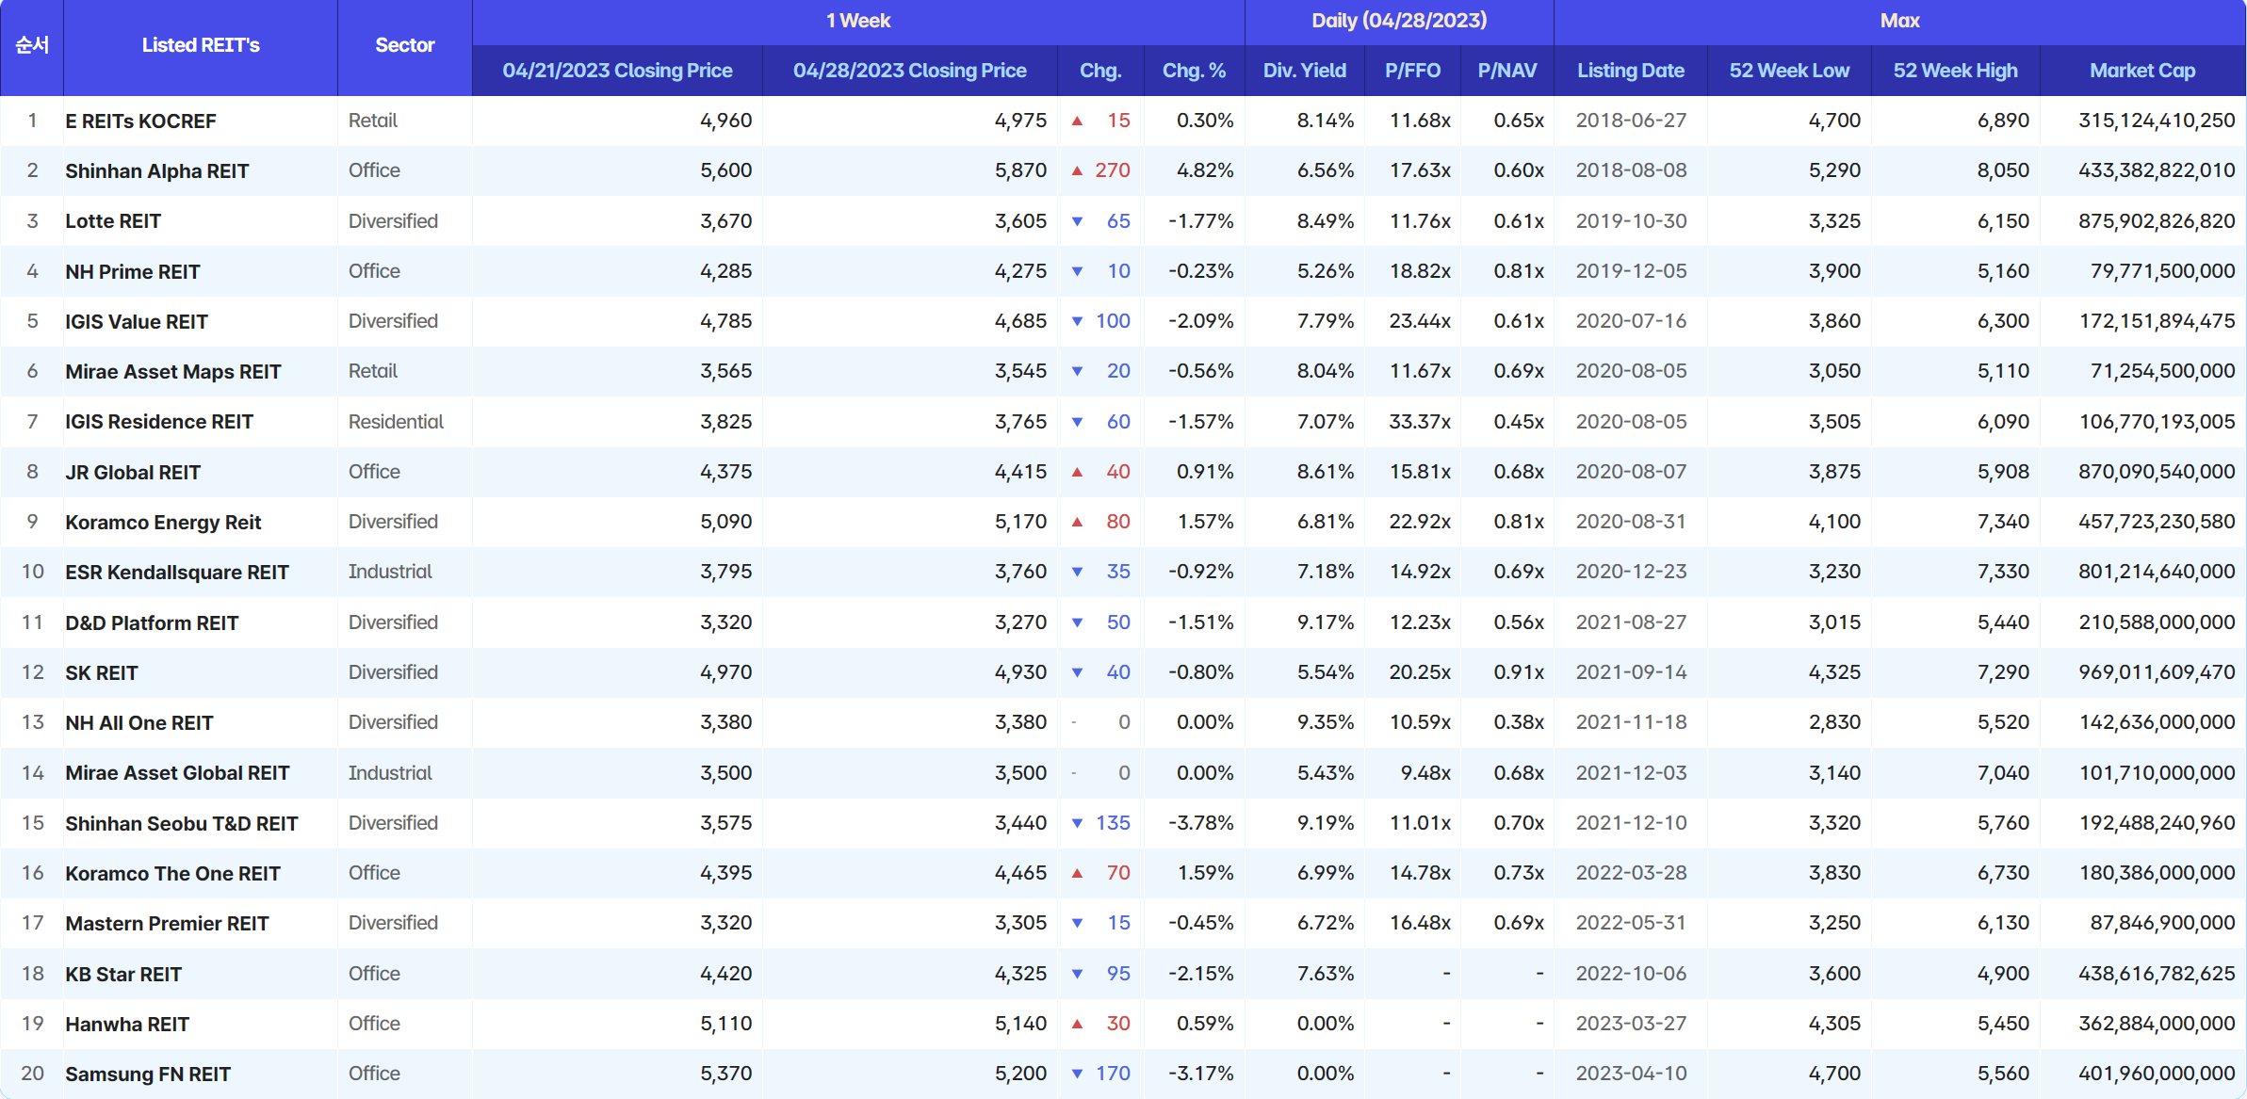
Task: Select the D&D Platform REIT name
Action: 152,623
